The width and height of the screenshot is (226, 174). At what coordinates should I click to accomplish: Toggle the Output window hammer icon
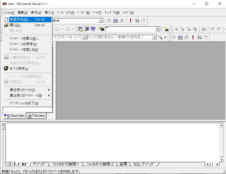(87, 29)
